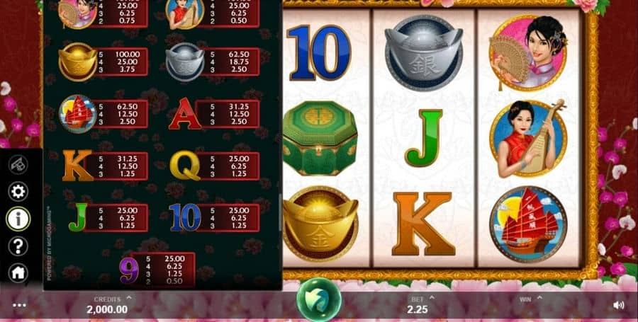Screen dimensions: 638x322
Task: Open the settings gear in sidebar
Action: pyautogui.click(x=18, y=191)
